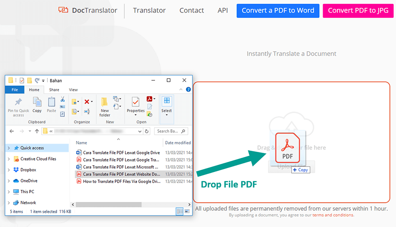The height and width of the screenshot is (227, 396).
Task: Open the terms and conditions link
Action: (333, 215)
